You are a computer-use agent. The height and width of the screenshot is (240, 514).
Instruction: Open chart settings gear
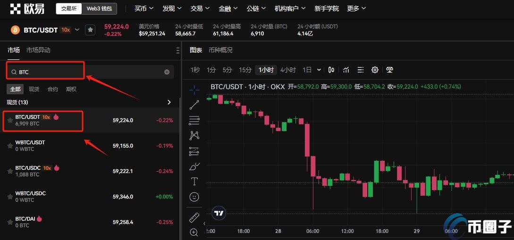pos(375,70)
